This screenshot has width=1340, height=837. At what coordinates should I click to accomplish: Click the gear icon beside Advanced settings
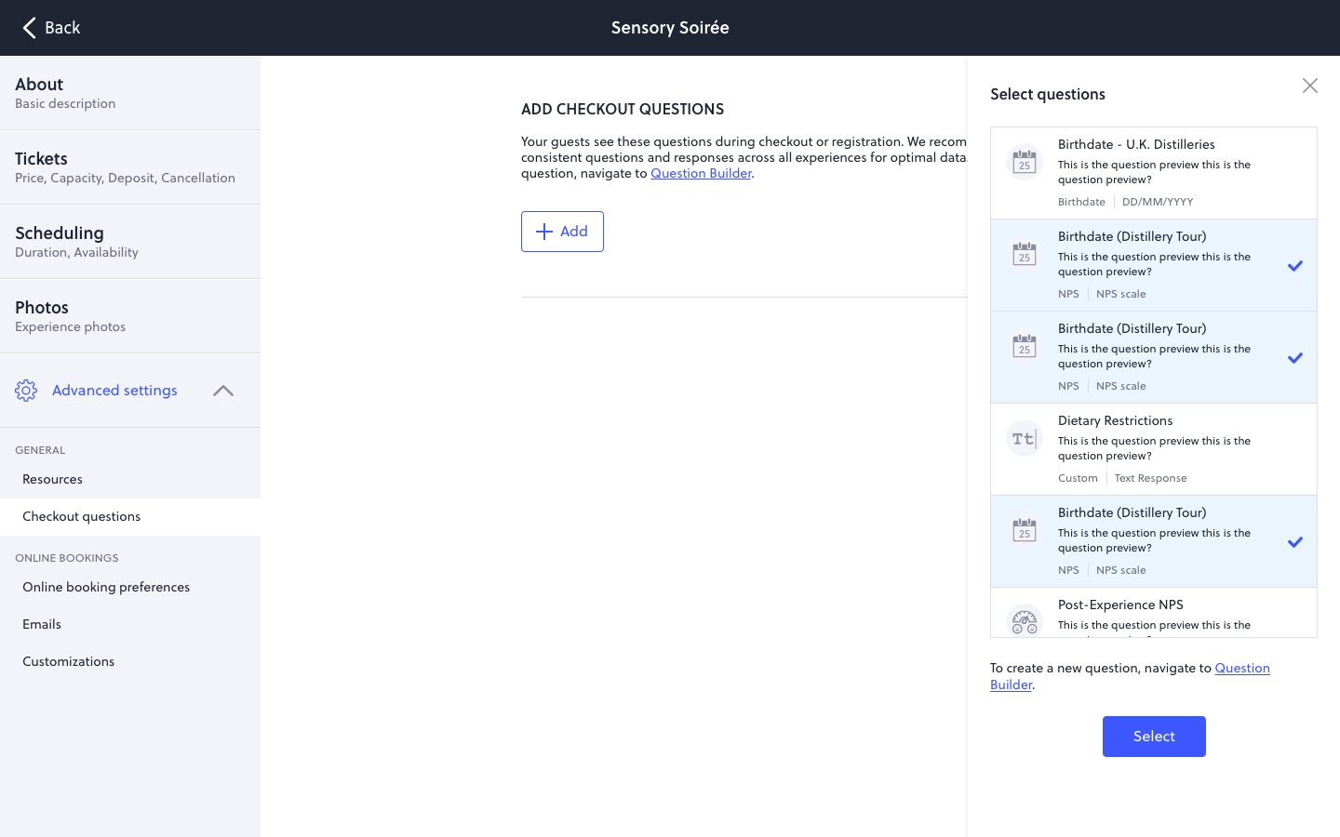pos(27,391)
